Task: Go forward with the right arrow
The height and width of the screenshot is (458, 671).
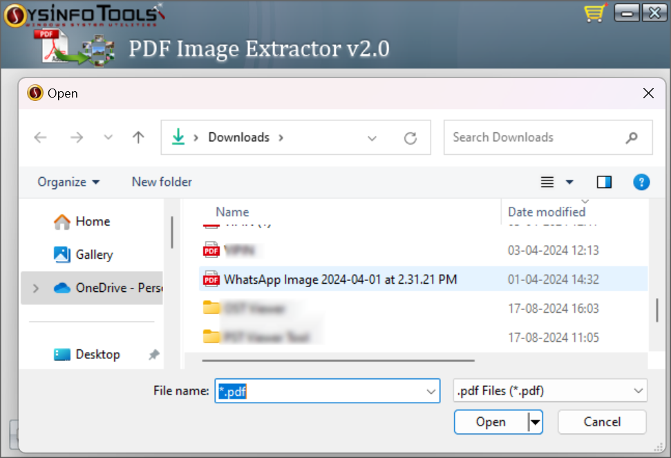Action: pos(77,138)
